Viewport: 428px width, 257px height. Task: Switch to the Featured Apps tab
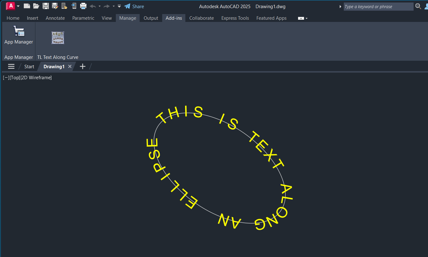271,18
